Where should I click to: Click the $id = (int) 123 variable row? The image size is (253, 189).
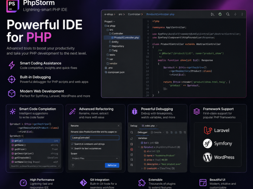[150, 143]
